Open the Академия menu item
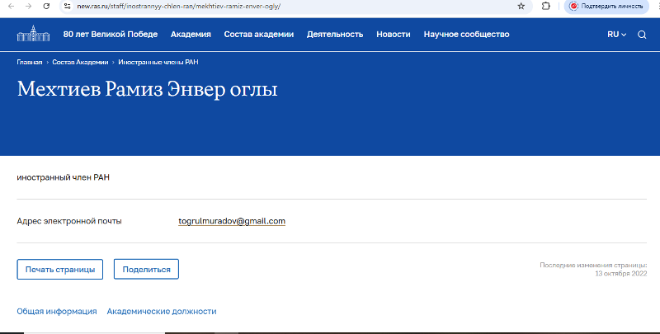This screenshot has width=660, height=334. click(191, 35)
